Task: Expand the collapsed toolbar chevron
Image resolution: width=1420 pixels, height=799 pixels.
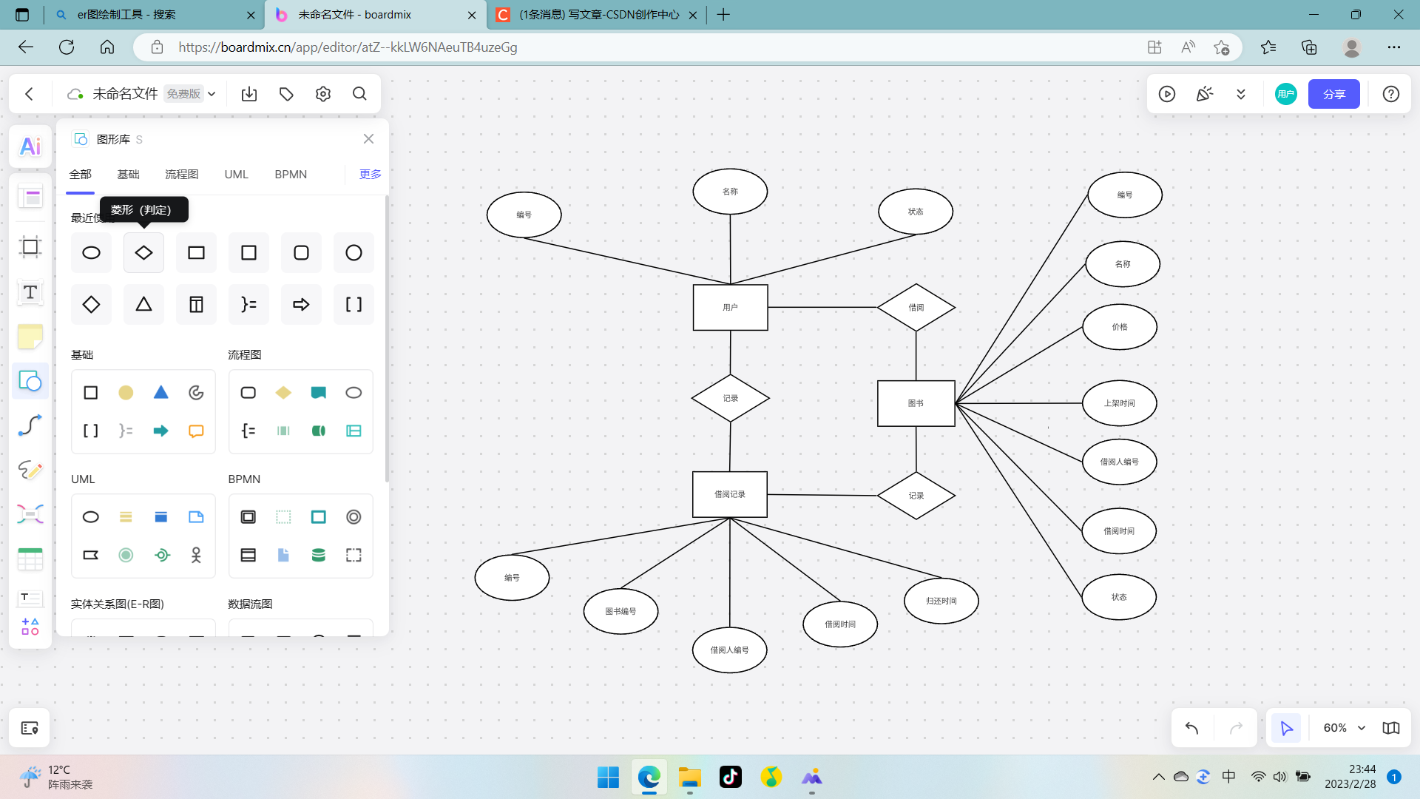Action: pos(1241,94)
